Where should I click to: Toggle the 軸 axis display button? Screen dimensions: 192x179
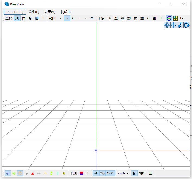coord(96,173)
